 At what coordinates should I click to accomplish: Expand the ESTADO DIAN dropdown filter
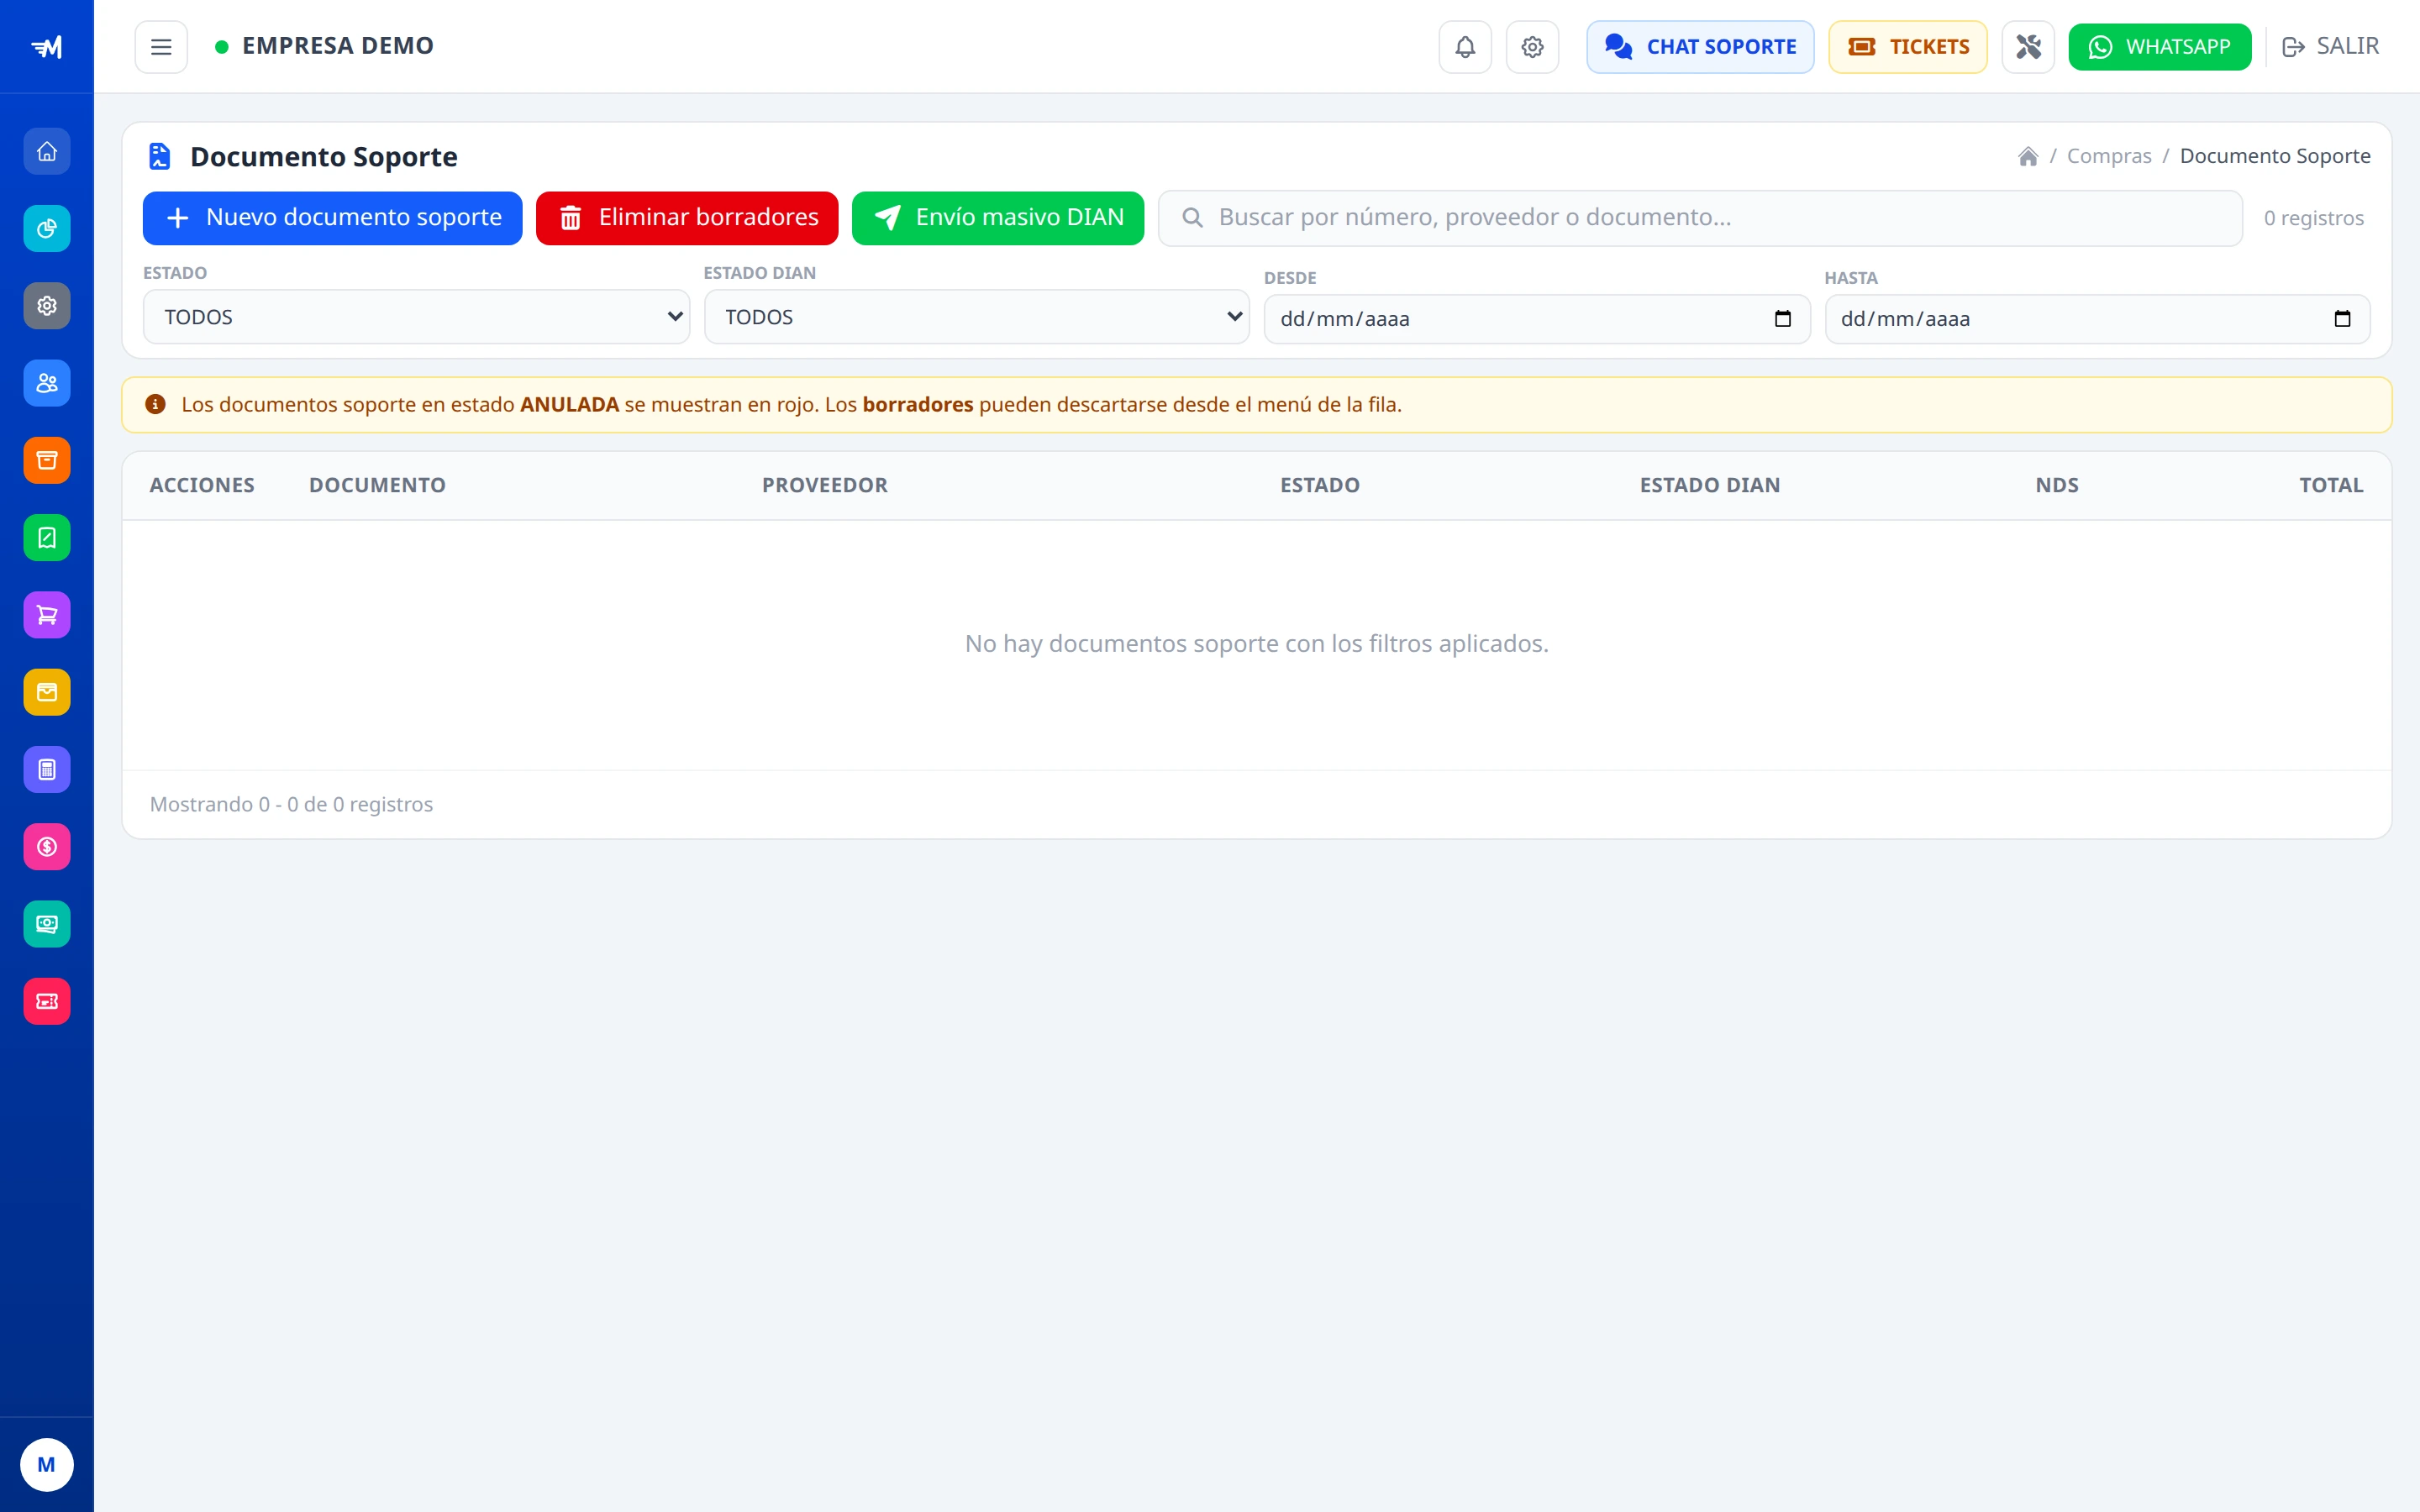point(977,317)
